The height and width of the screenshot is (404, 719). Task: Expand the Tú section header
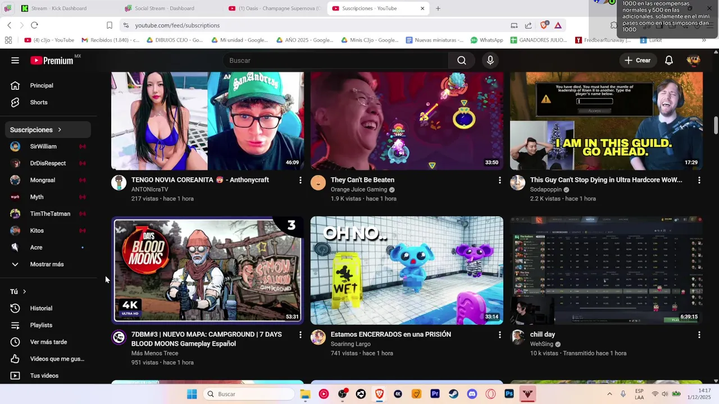[19, 292]
